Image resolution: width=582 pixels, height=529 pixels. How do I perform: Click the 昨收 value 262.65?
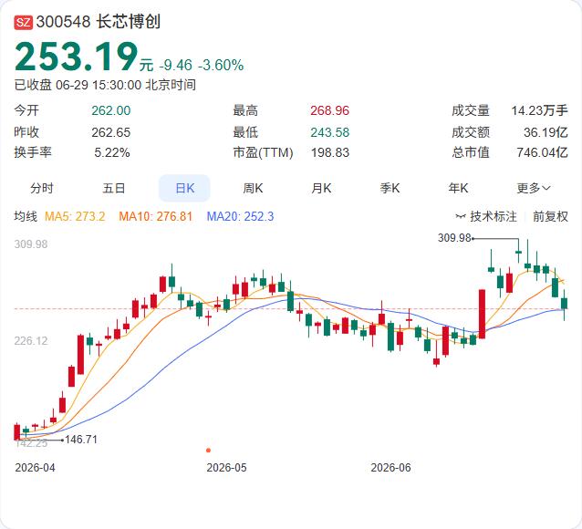pyautogui.click(x=111, y=132)
